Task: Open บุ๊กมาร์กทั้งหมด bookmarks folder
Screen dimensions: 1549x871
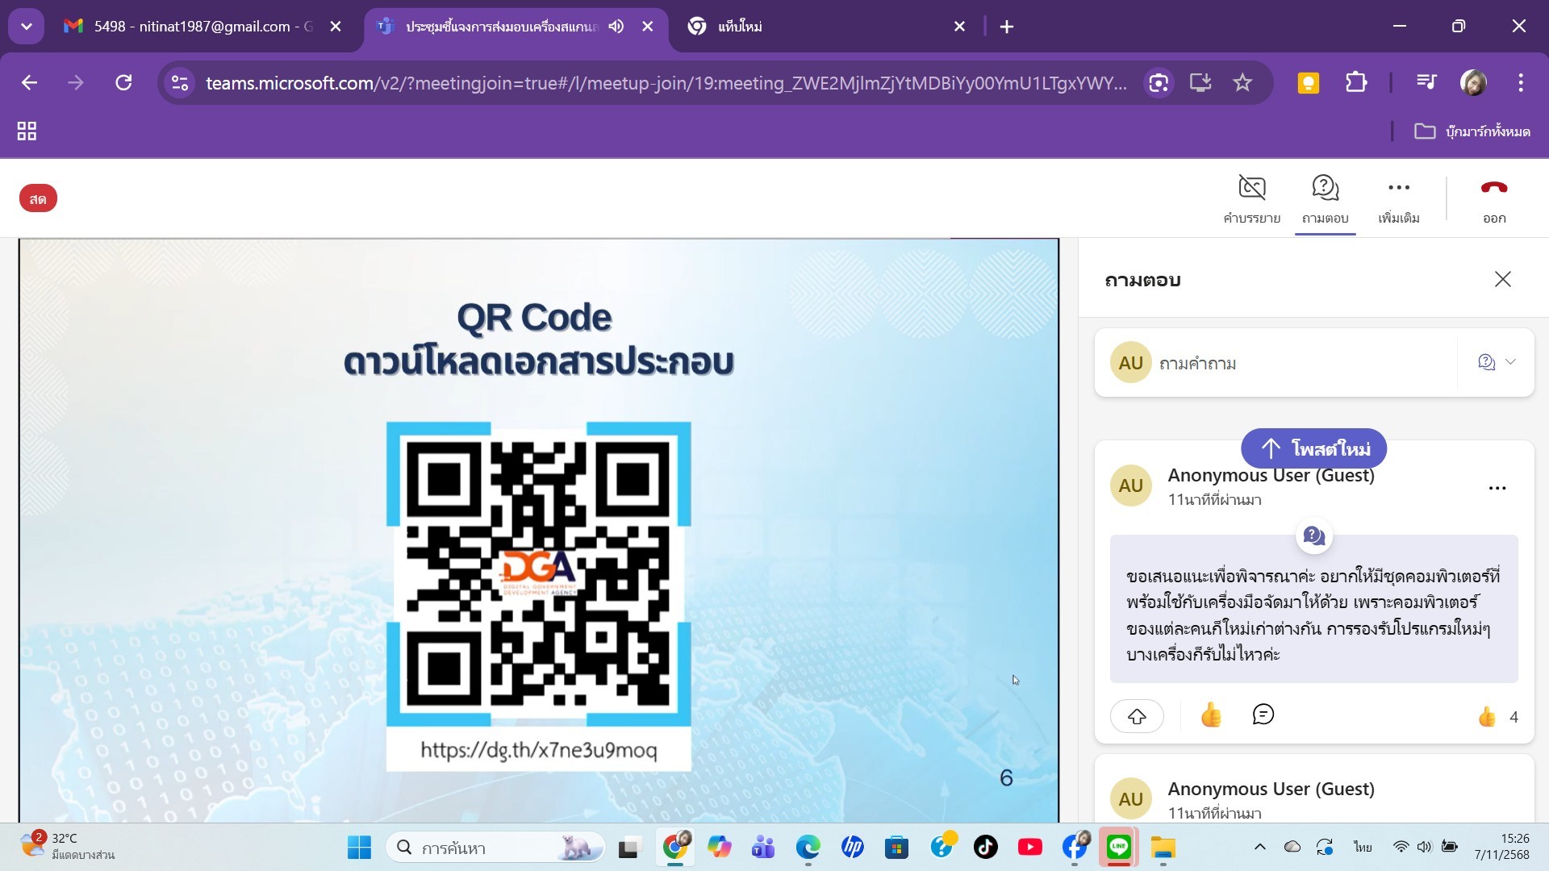Action: pos(1472,131)
